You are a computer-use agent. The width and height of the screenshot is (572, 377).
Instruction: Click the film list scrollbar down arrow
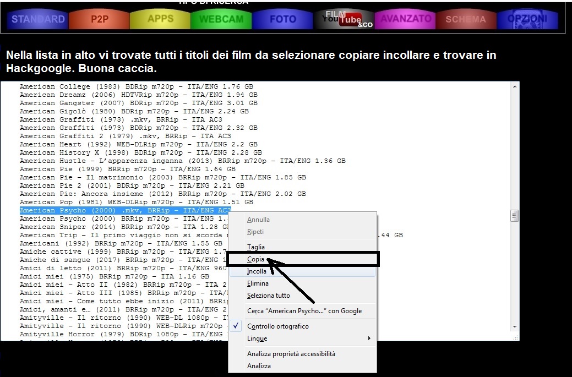[x=515, y=327]
